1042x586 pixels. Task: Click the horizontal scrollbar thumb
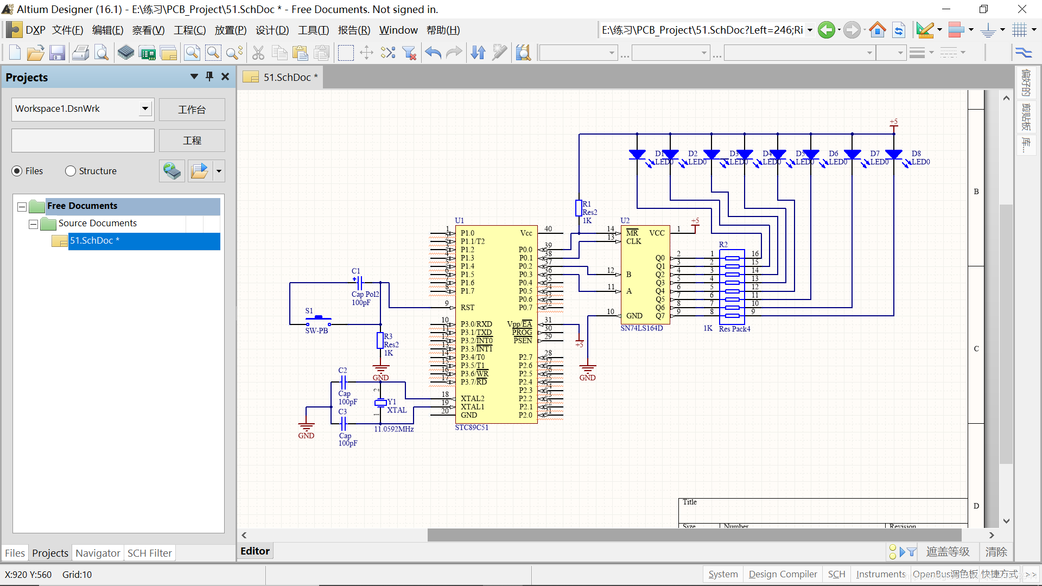(x=694, y=535)
